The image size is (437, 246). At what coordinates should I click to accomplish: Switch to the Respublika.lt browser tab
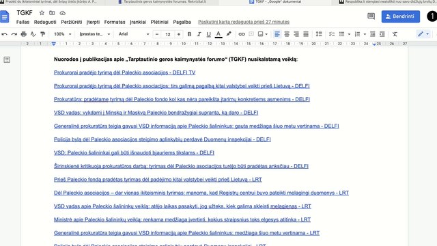pos(387,2)
